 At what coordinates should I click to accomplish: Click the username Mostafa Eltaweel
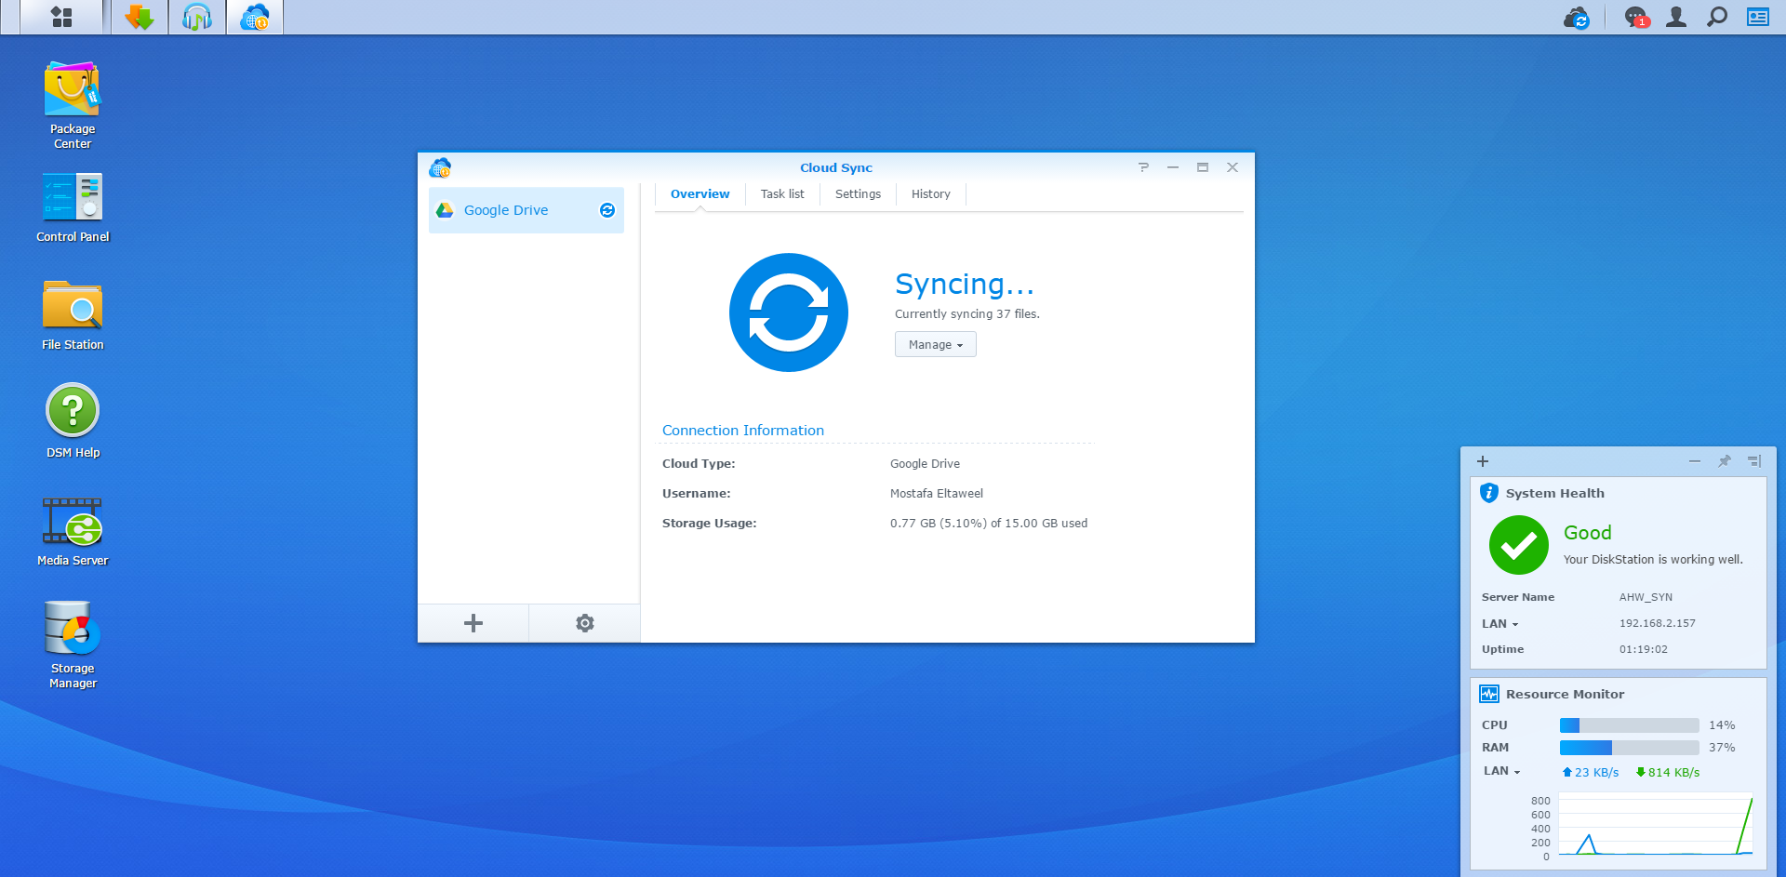pos(937,494)
